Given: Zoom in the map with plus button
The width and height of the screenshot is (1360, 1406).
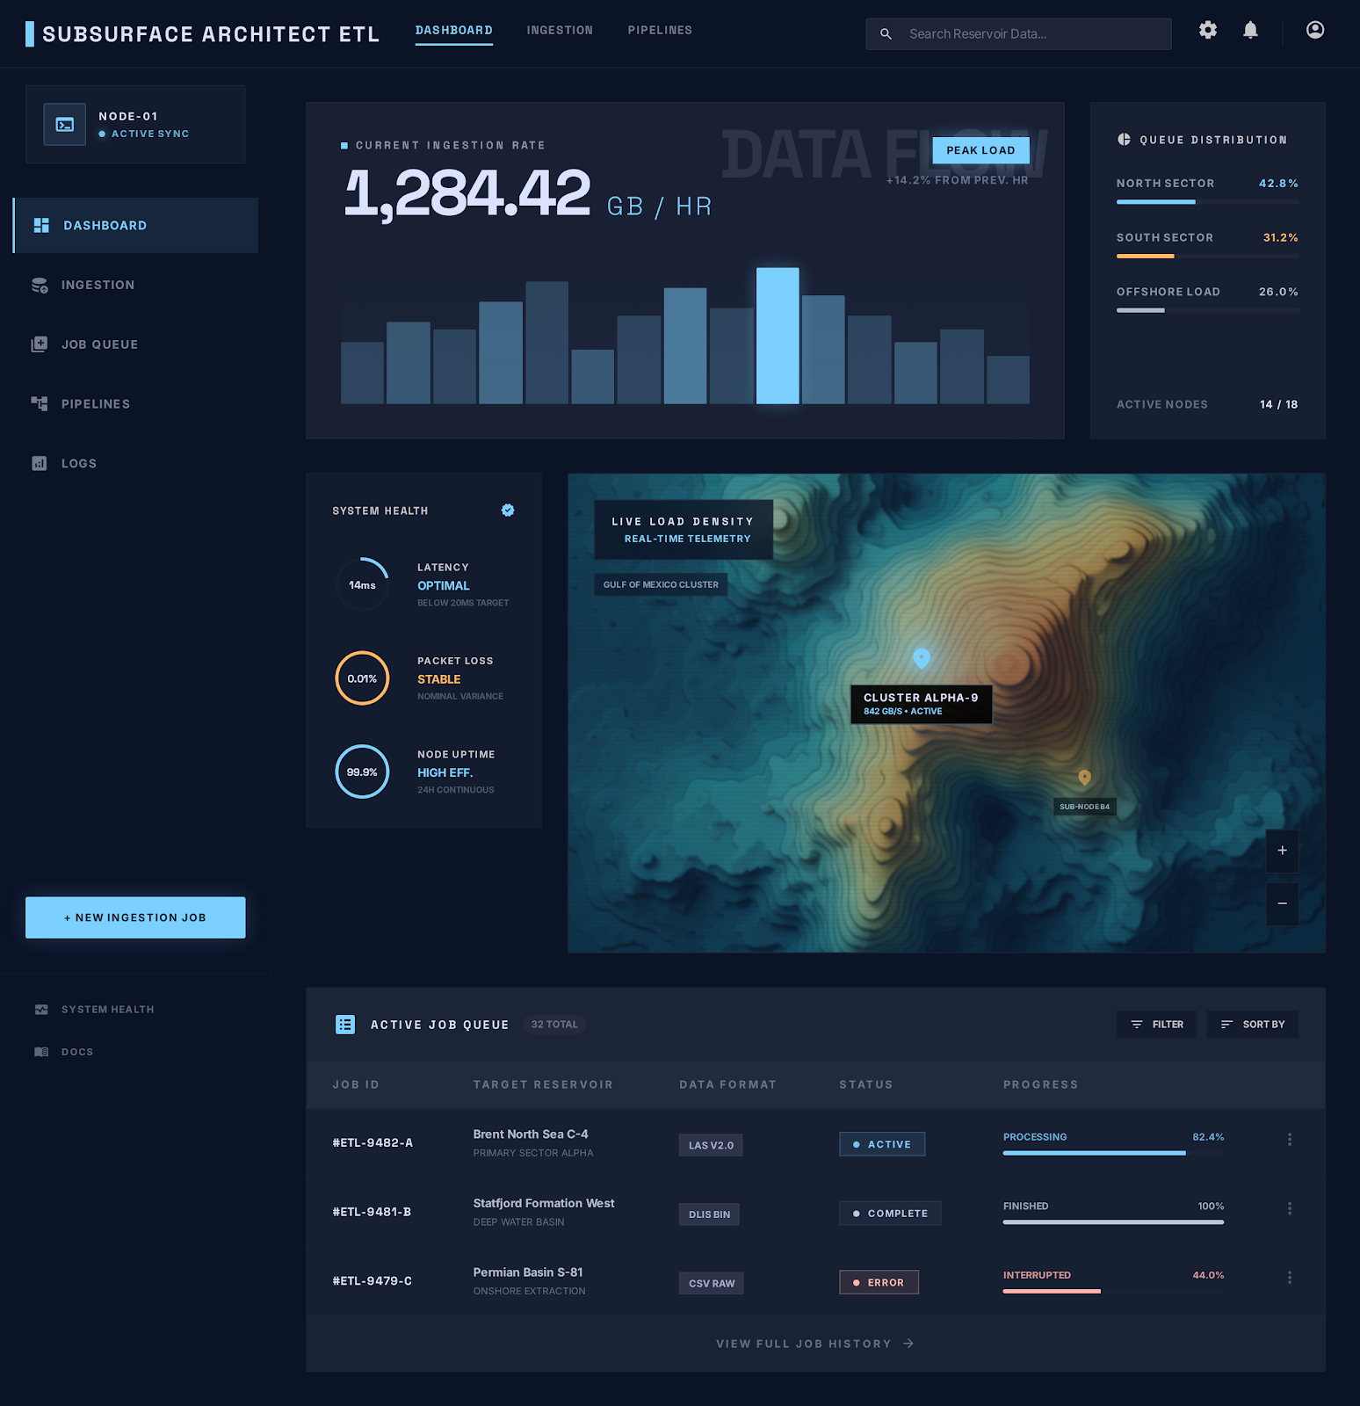Looking at the screenshot, I should point(1282,851).
